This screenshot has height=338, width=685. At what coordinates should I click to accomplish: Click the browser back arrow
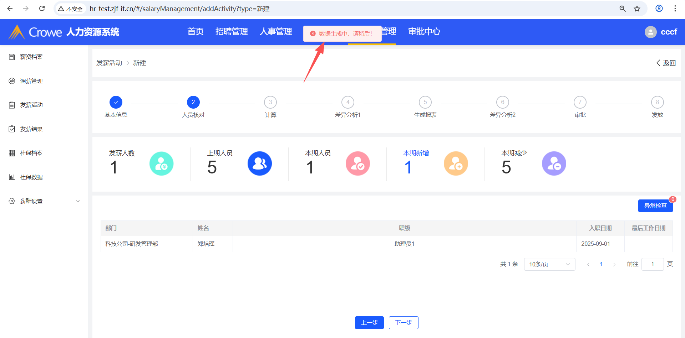(x=10, y=9)
